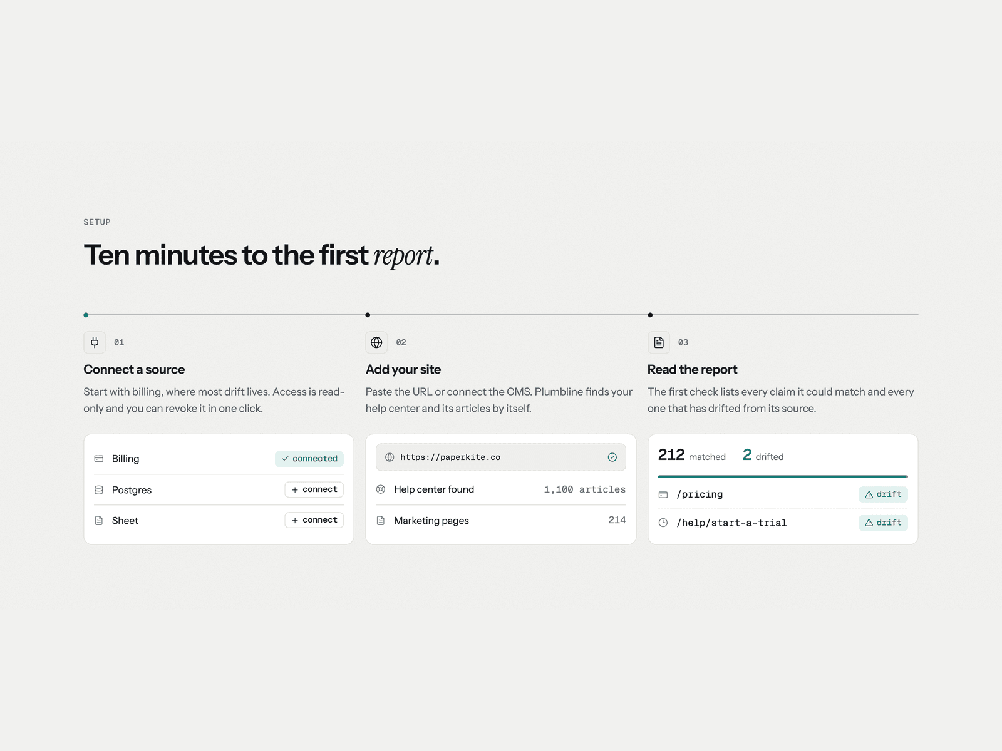Click the 214 pages count
Image resolution: width=1002 pixels, height=751 pixels.
[x=617, y=520]
